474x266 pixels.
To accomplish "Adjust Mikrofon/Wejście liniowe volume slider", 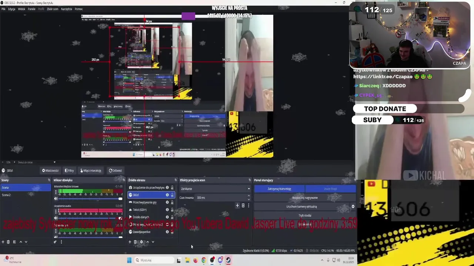I will [90, 199].
